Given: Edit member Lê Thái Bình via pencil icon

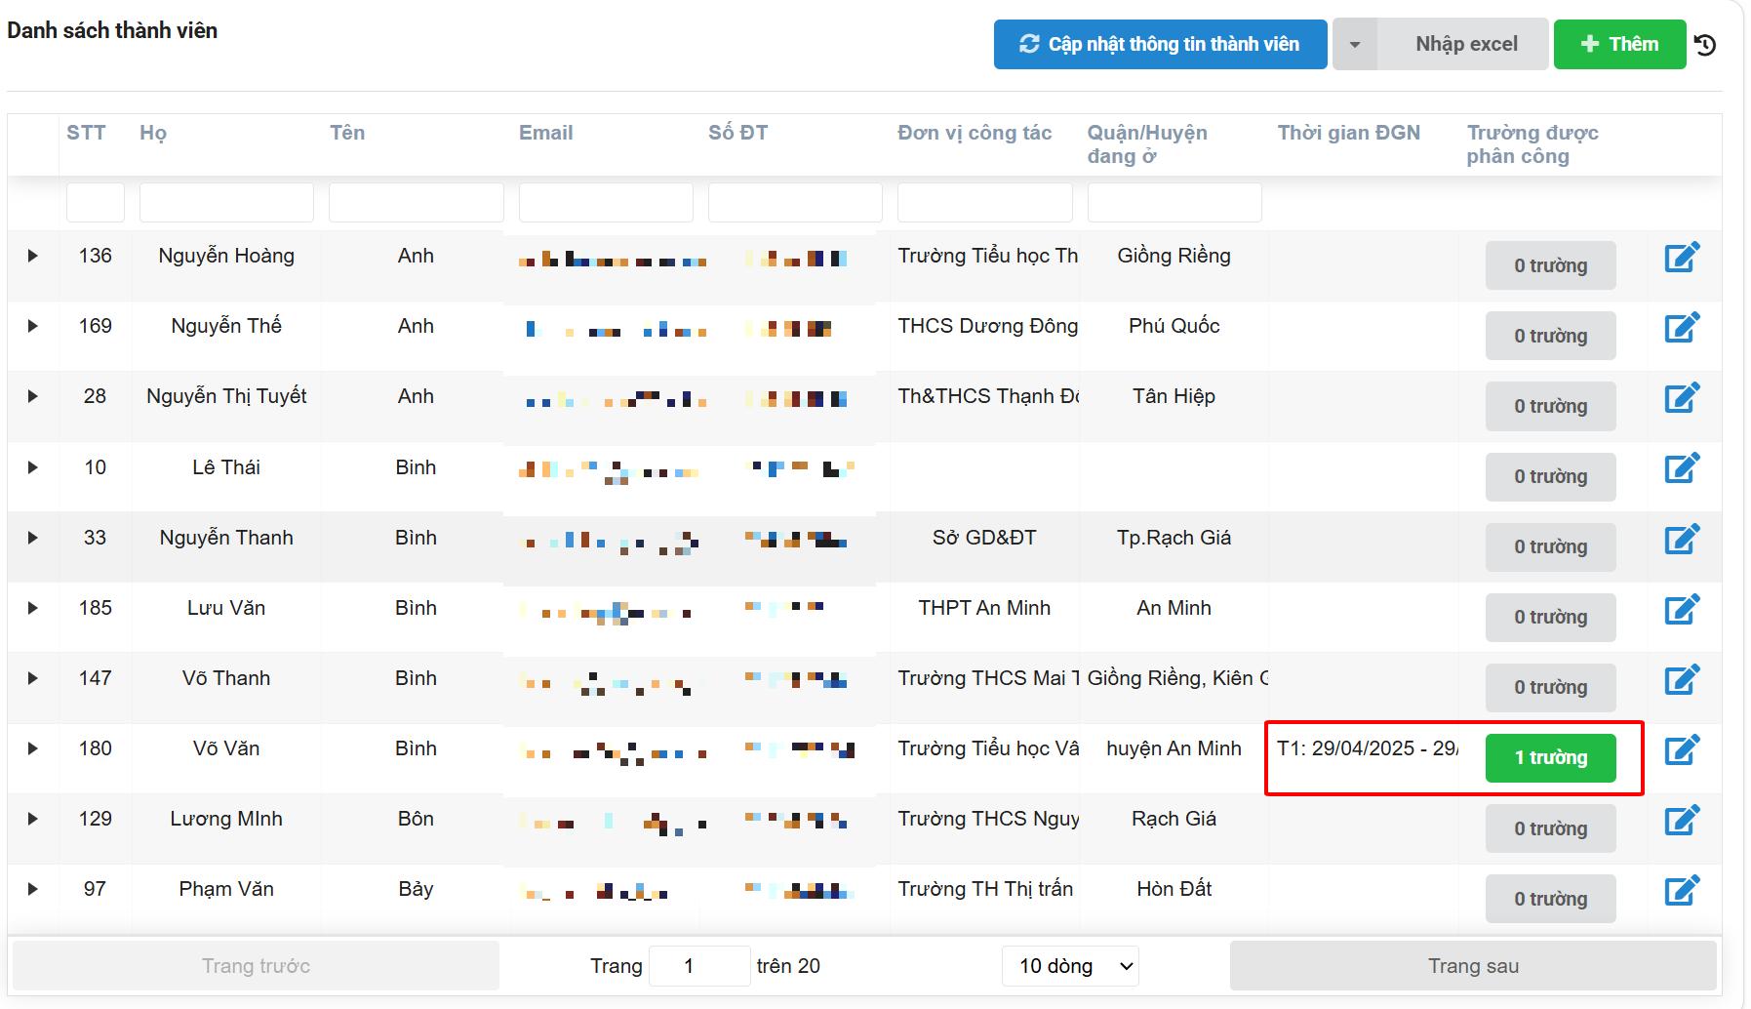Looking at the screenshot, I should [1682, 468].
